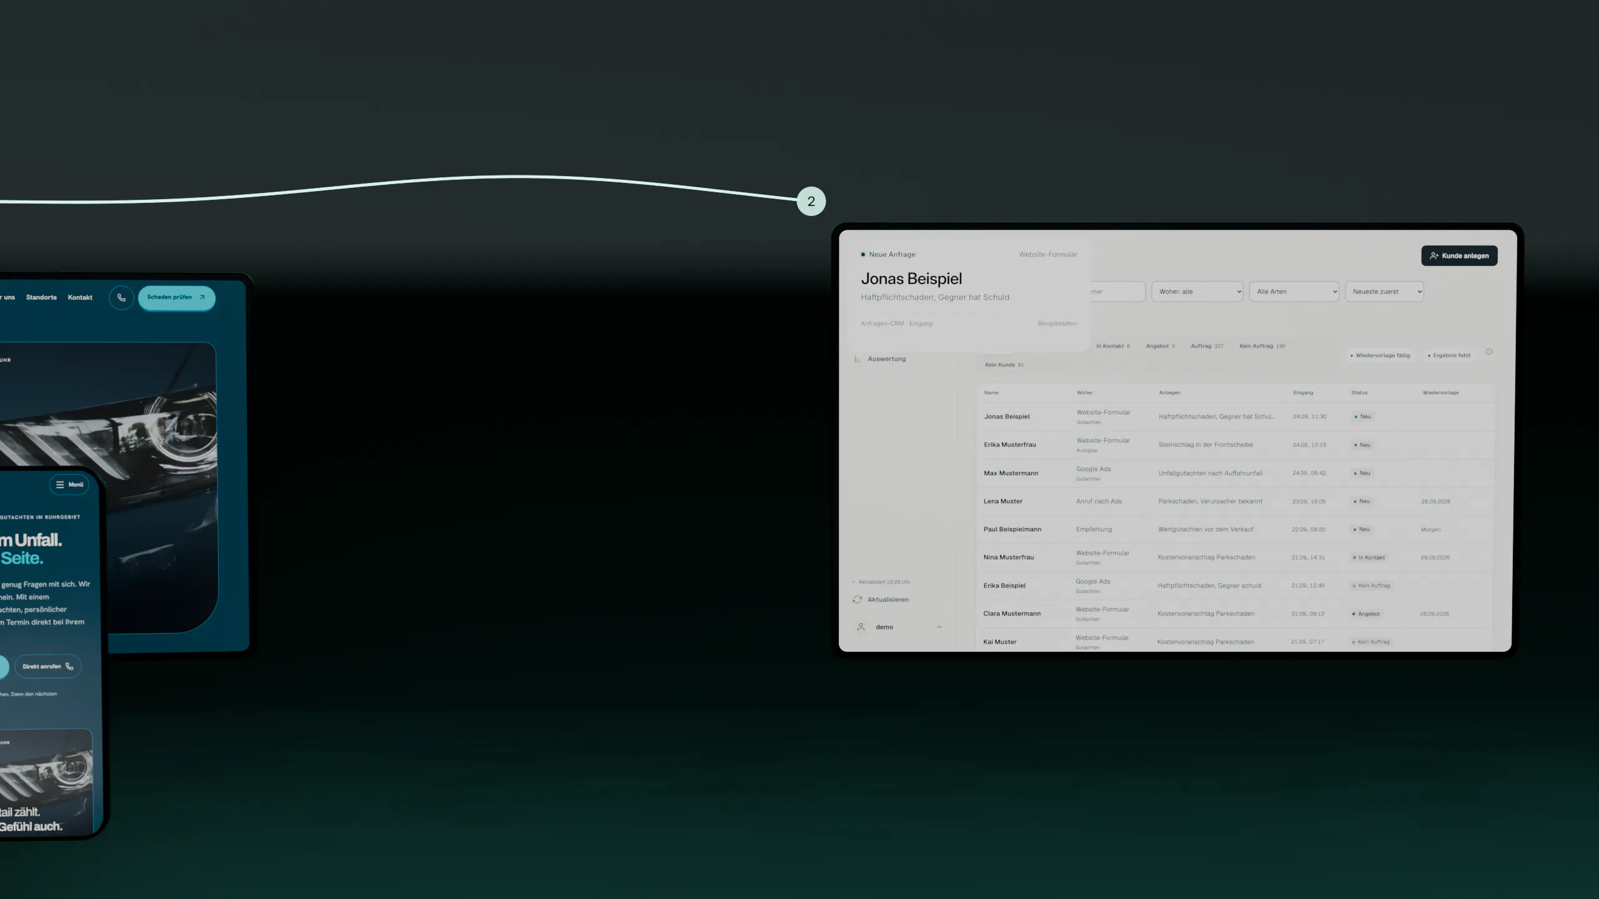The height and width of the screenshot is (899, 1599).
Task: Click the refresh icon beside Aktualisieren
Action: point(857,599)
